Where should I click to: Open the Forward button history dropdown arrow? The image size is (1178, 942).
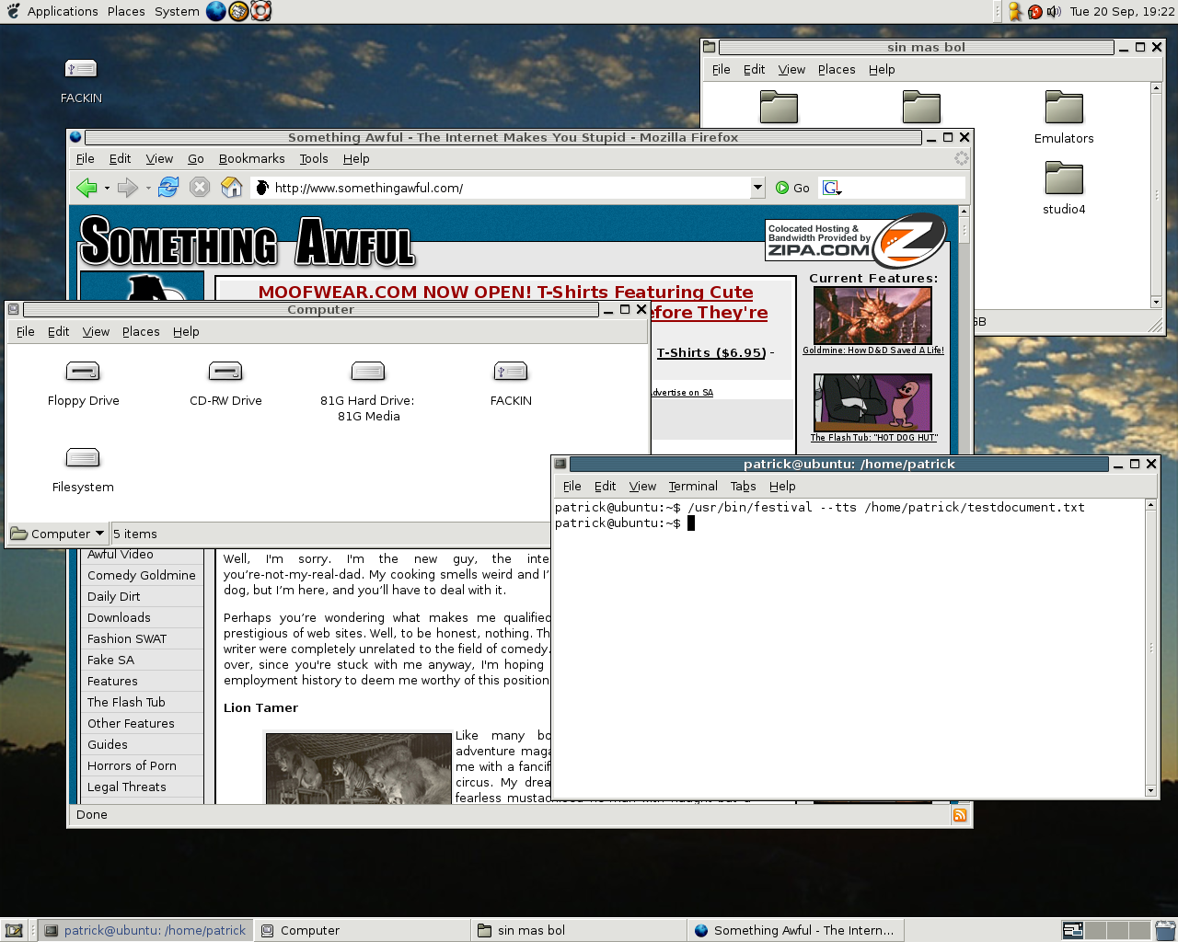(x=148, y=188)
